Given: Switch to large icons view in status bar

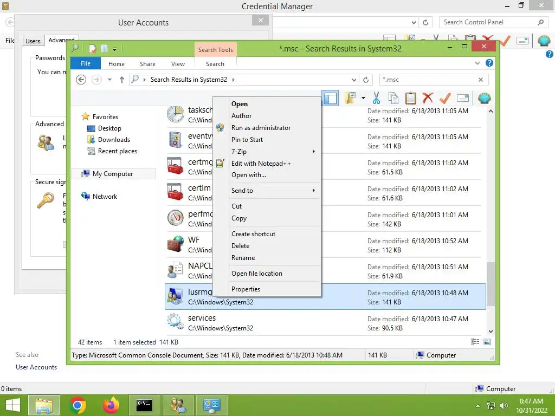Looking at the screenshot, I should pyautogui.click(x=487, y=341).
